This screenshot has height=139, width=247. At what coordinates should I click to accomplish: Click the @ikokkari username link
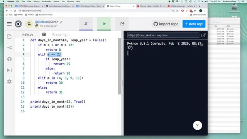tap(42, 22)
